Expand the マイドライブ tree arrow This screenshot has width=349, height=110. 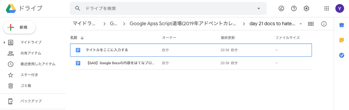coord(4,43)
